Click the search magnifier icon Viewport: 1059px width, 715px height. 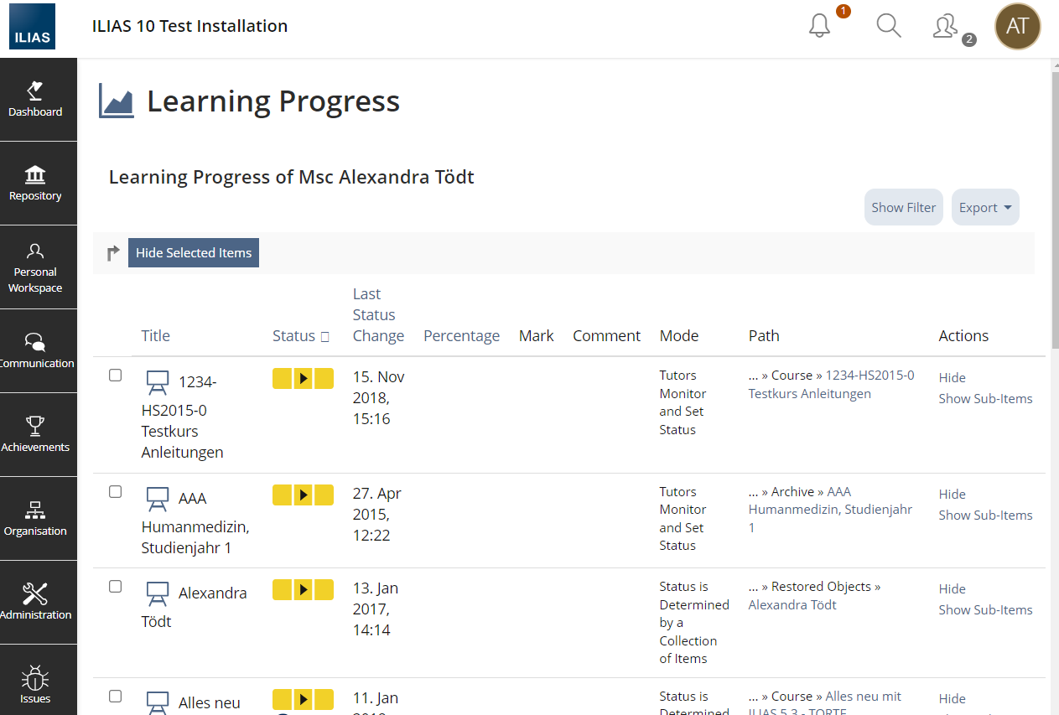point(888,26)
